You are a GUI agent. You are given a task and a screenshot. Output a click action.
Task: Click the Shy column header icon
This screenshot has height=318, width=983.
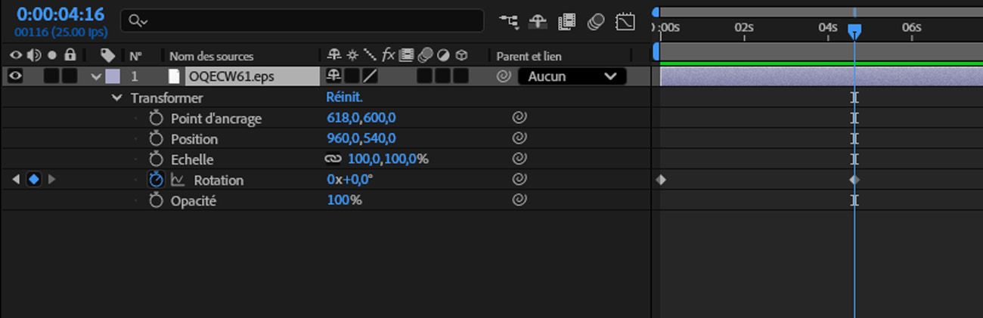tap(333, 55)
